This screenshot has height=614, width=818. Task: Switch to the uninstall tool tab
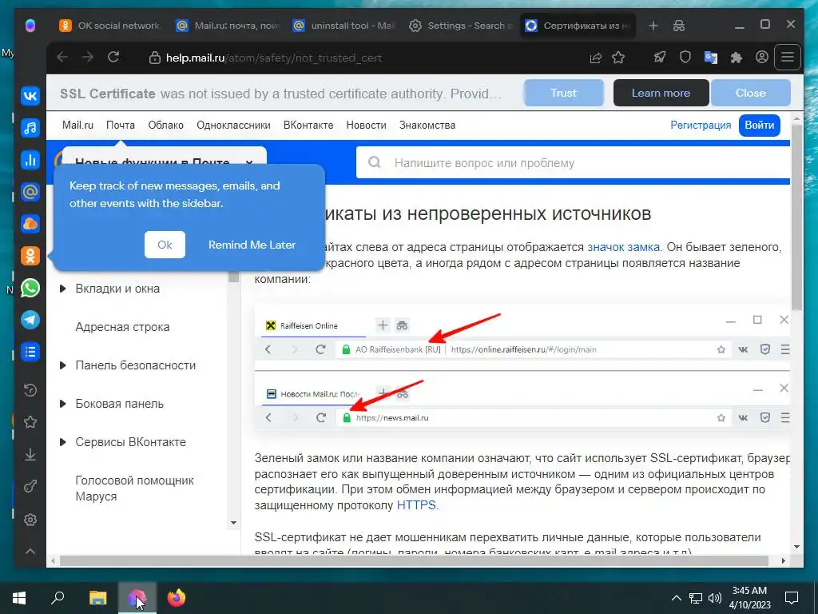coord(344,26)
